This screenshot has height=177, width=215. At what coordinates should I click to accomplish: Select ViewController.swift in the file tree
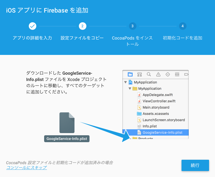click(156, 101)
